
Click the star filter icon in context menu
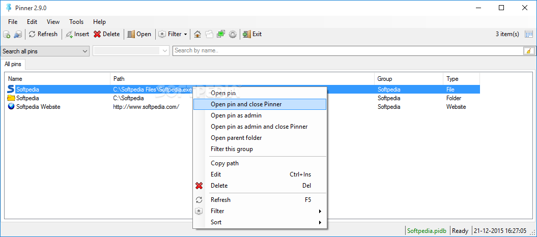click(x=199, y=211)
